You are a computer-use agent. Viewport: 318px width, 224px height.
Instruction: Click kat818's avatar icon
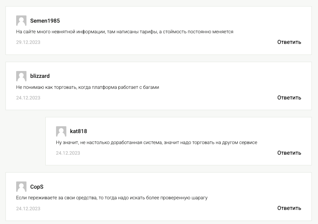pos(61,131)
